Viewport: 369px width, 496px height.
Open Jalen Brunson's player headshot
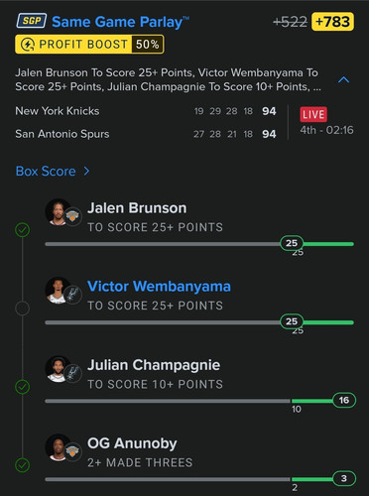pyautogui.click(x=59, y=212)
